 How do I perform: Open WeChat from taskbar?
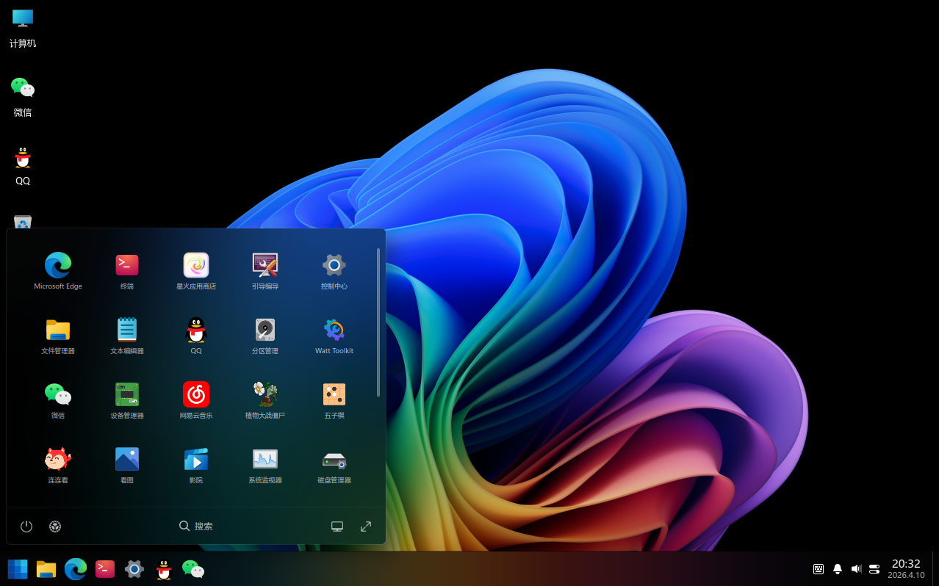[193, 569]
